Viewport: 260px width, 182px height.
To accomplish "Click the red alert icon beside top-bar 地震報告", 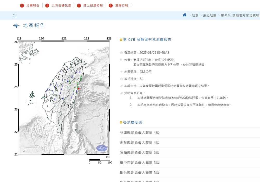I will pyautogui.click(x=22, y=5).
